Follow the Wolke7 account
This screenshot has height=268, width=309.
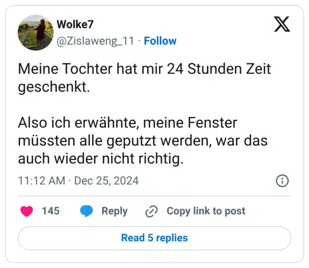click(x=160, y=41)
